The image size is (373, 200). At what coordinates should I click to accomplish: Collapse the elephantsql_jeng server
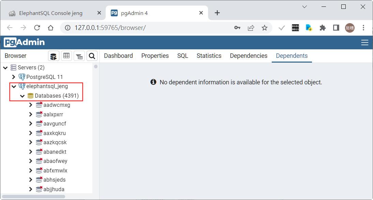coord(14,87)
